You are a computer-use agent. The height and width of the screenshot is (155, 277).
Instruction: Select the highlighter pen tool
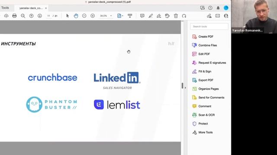(151, 16)
